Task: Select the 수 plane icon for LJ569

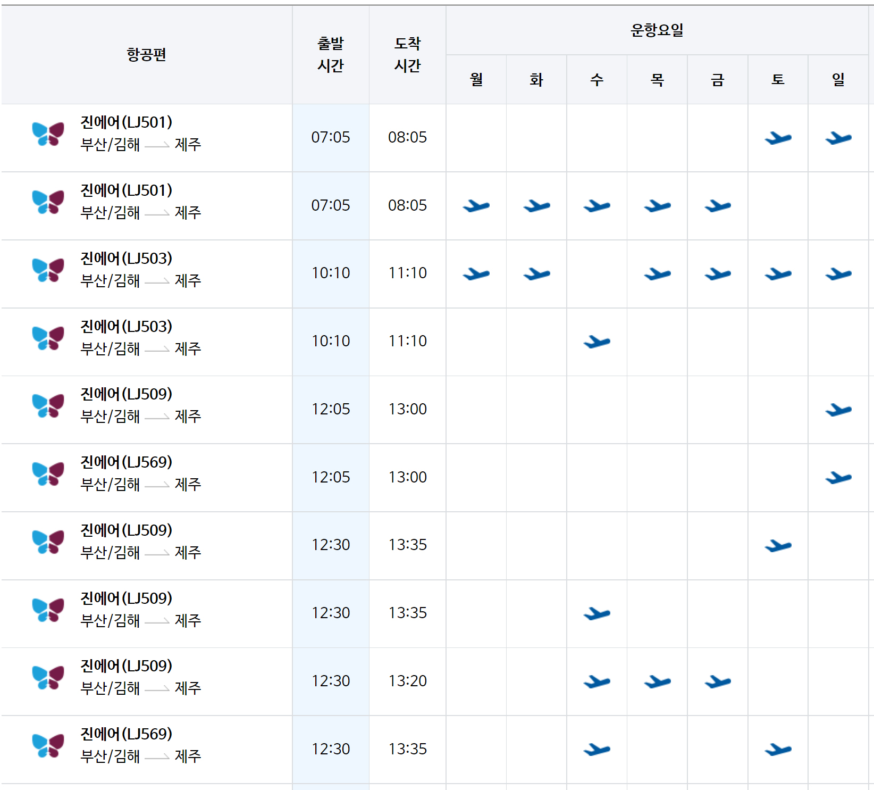Action: (x=597, y=750)
